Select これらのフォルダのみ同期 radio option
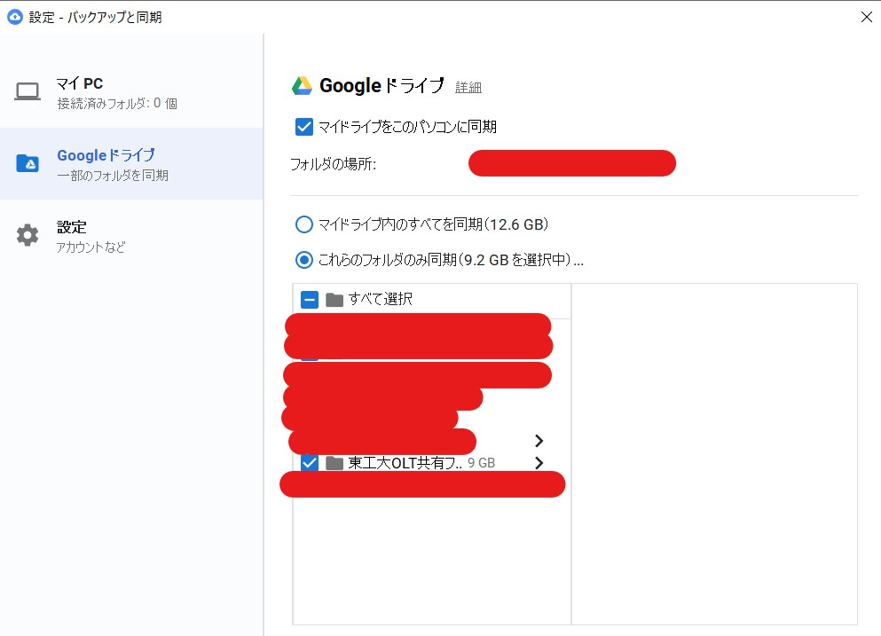The height and width of the screenshot is (636, 881). (x=304, y=260)
